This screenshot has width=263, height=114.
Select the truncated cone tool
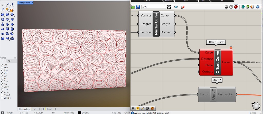(x=7, y=24)
